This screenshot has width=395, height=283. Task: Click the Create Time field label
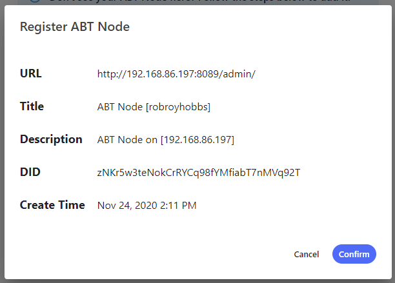[52, 205]
